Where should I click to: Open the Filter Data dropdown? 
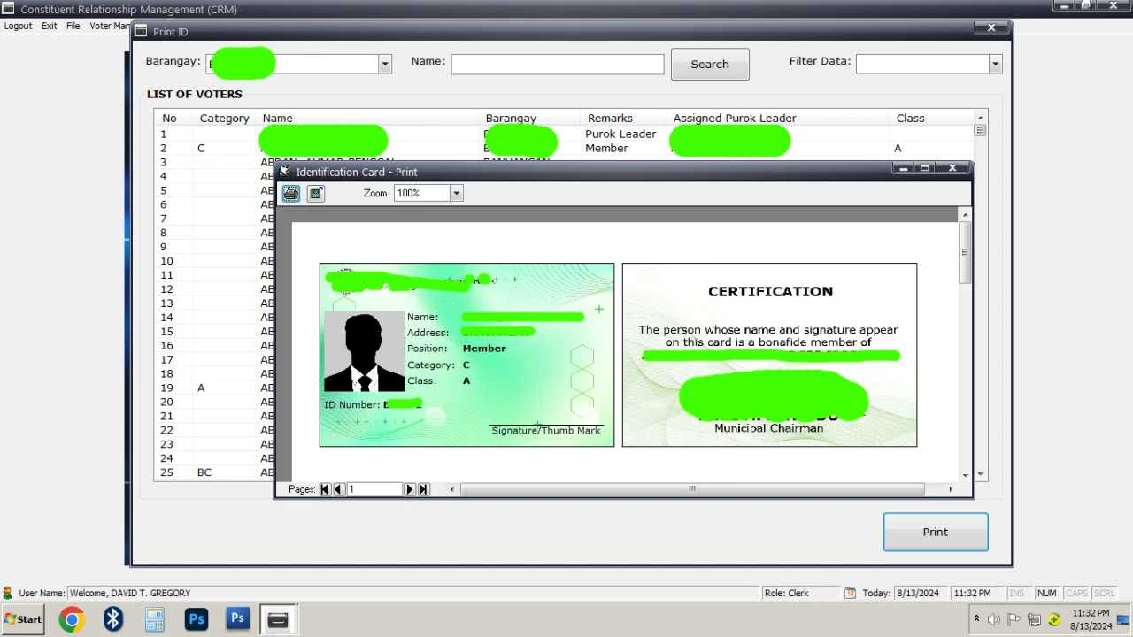tap(995, 64)
